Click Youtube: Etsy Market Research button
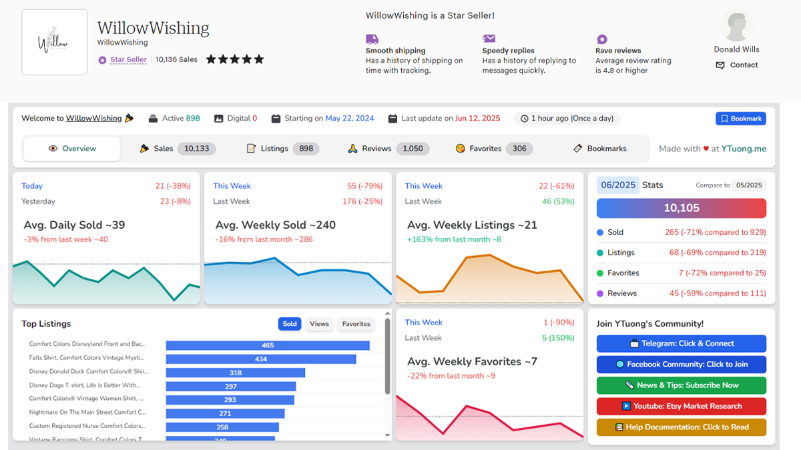 point(682,406)
